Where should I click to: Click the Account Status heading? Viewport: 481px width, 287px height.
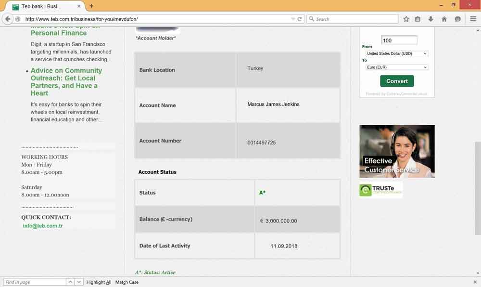pos(157,172)
